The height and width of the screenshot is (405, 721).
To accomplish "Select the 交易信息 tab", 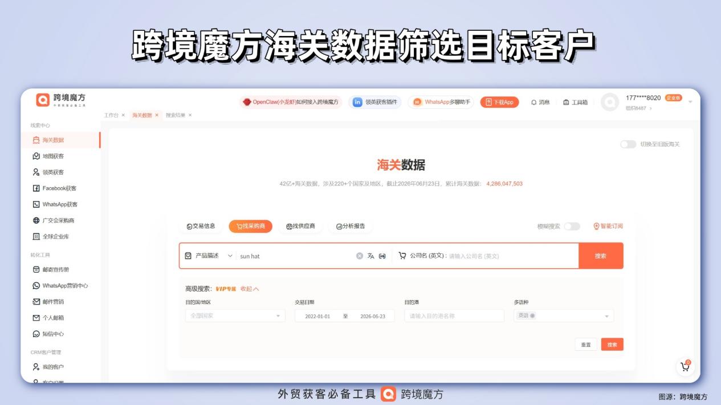I will click(x=201, y=226).
